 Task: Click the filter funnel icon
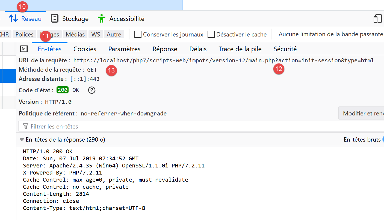26,126
